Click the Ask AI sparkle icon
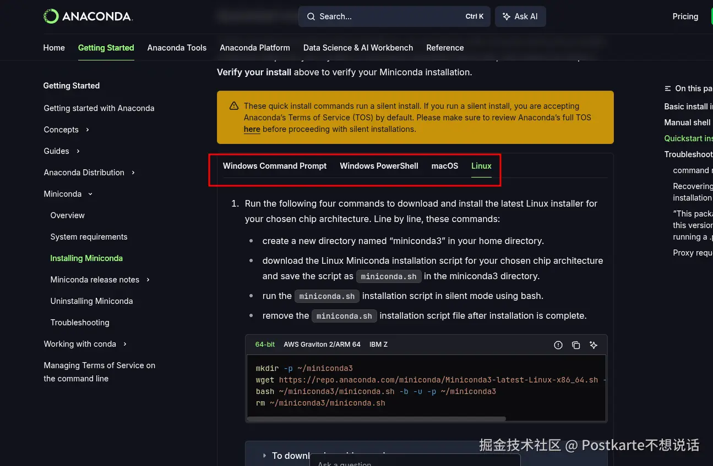 click(507, 16)
